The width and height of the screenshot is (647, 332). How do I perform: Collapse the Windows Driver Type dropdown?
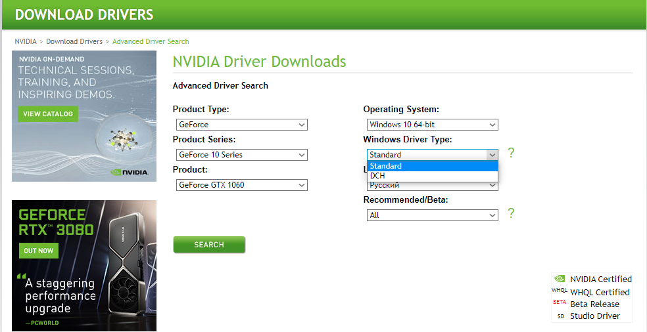(x=492, y=155)
